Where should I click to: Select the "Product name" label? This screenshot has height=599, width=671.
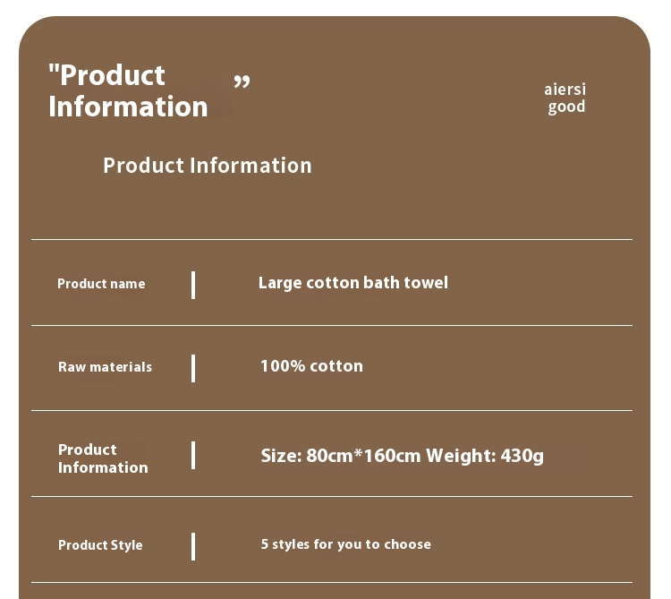coord(101,284)
